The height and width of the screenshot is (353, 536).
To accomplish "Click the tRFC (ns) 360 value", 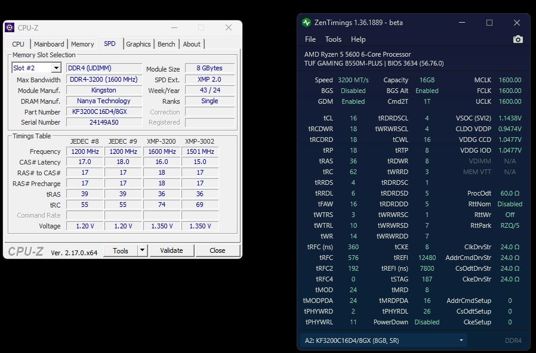I will (x=353, y=247).
